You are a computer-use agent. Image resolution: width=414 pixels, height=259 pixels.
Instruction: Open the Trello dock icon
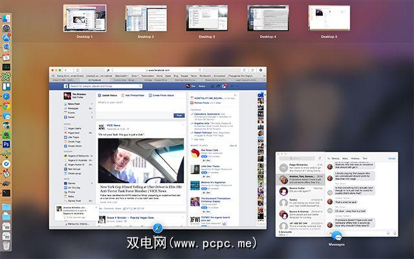pos(6,86)
